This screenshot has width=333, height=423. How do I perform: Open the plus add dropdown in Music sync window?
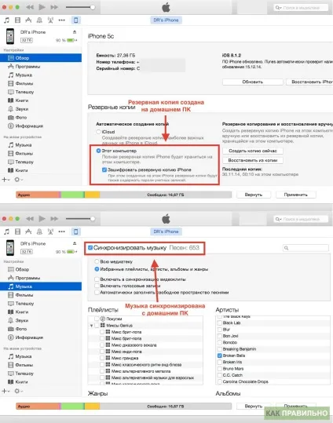pyautogui.click(x=5, y=391)
